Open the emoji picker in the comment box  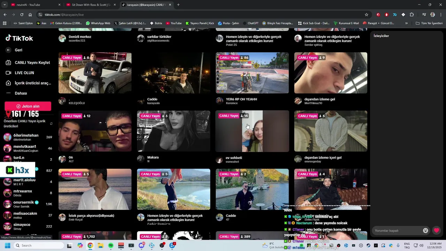(425, 230)
